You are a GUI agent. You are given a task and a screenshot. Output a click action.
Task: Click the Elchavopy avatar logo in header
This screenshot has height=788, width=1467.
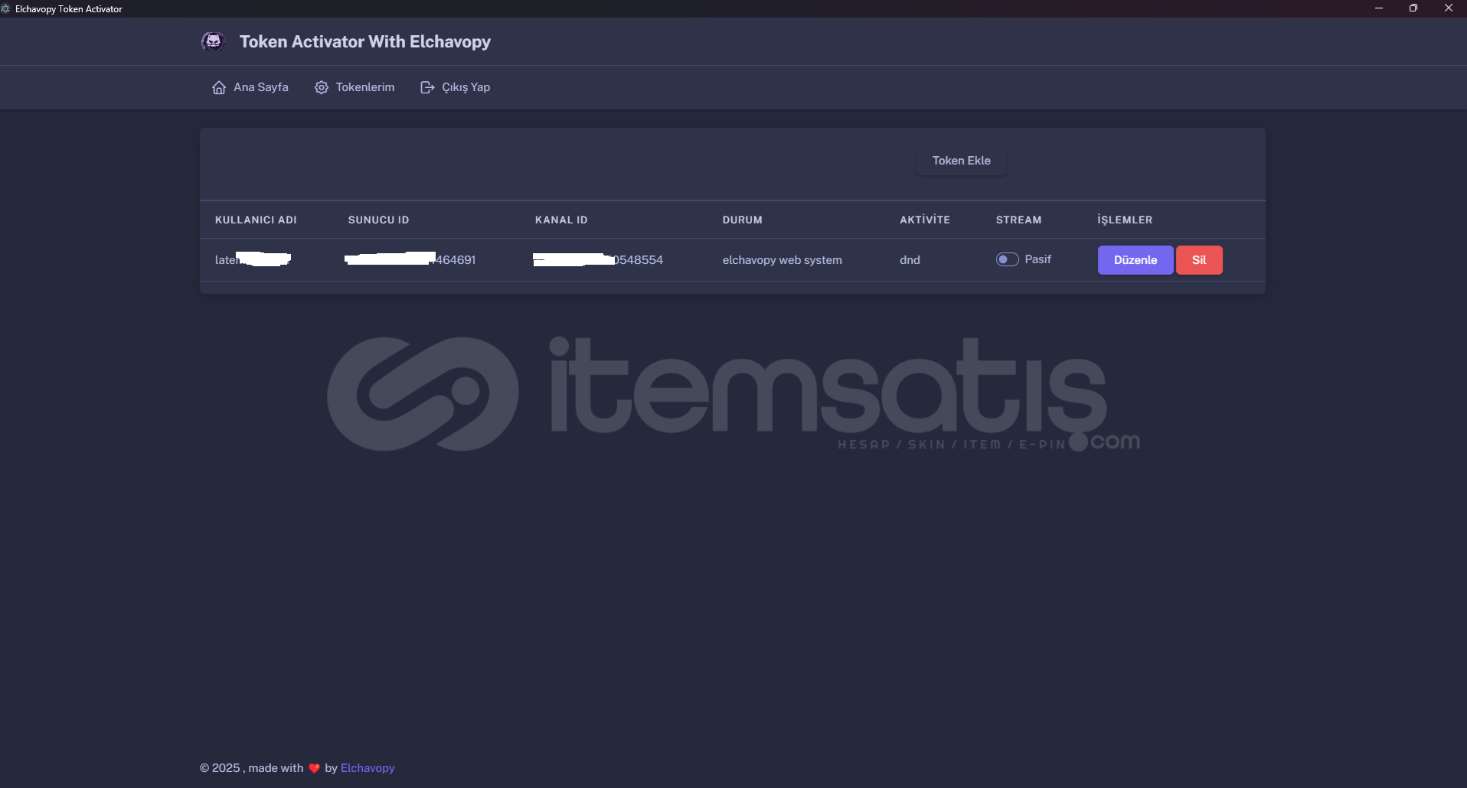tap(213, 41)
